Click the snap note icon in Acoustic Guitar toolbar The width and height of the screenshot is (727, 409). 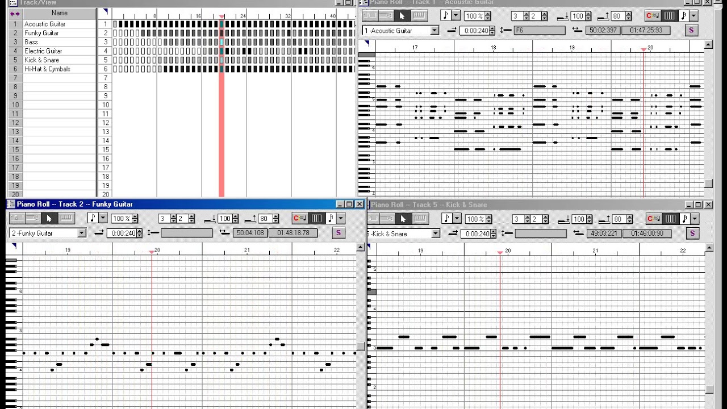(684, 15)
